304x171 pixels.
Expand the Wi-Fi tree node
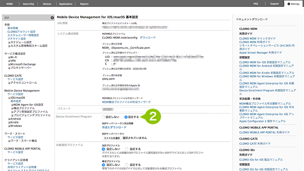click(9, 57)
